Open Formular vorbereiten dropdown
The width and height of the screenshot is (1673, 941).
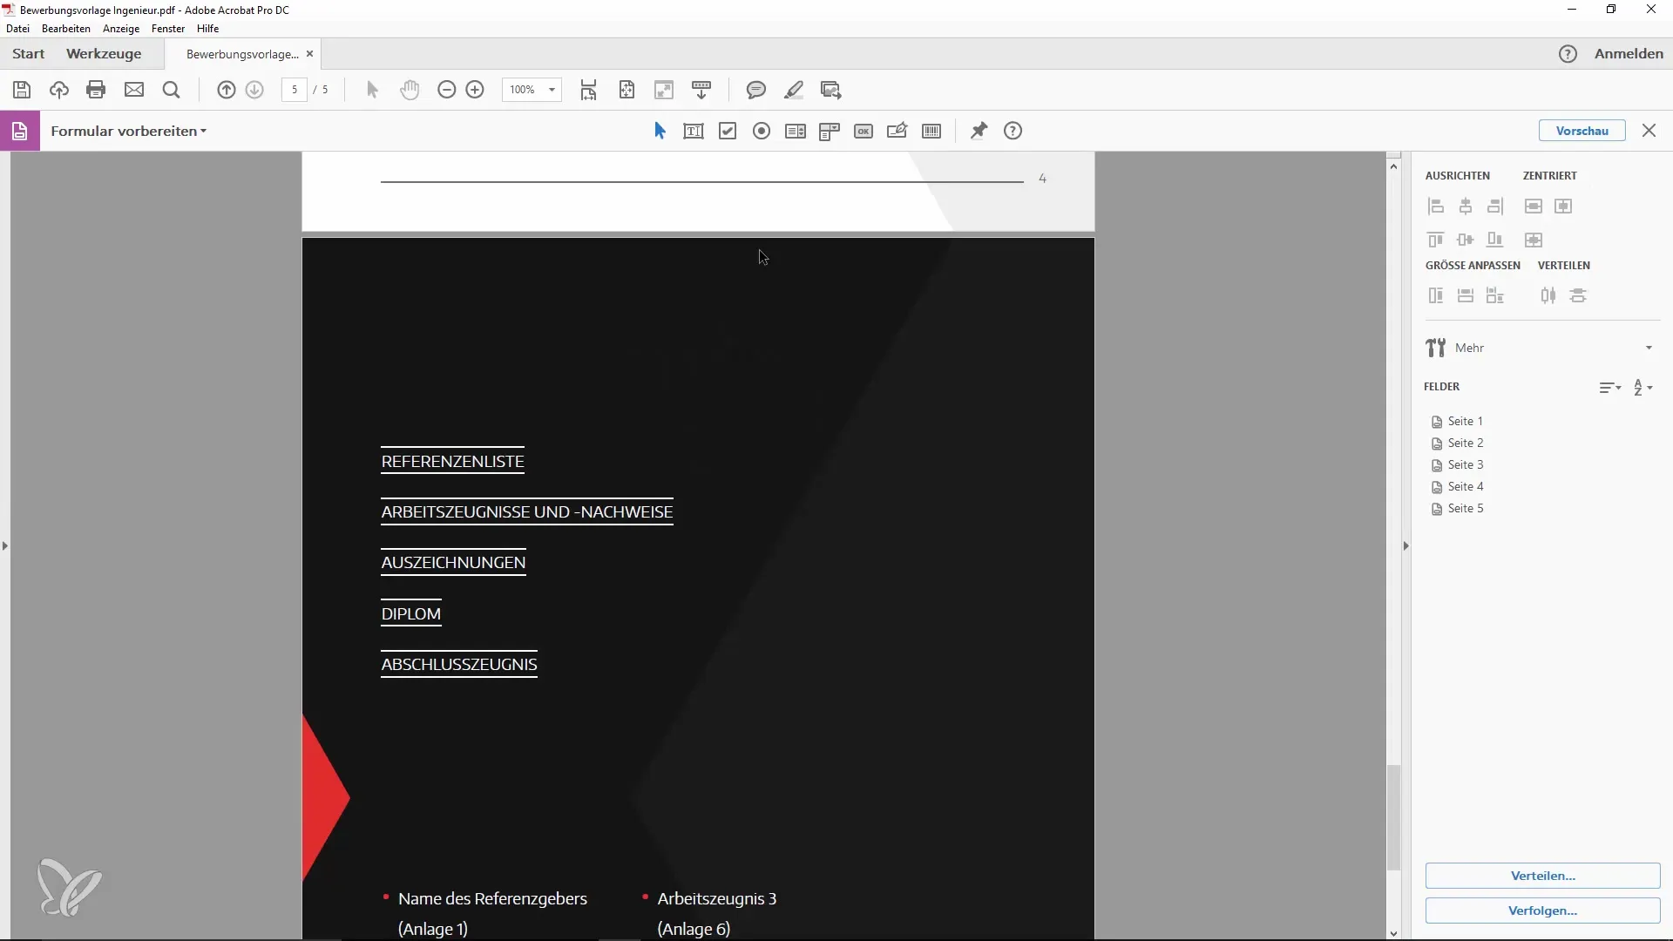pos(129,132)
